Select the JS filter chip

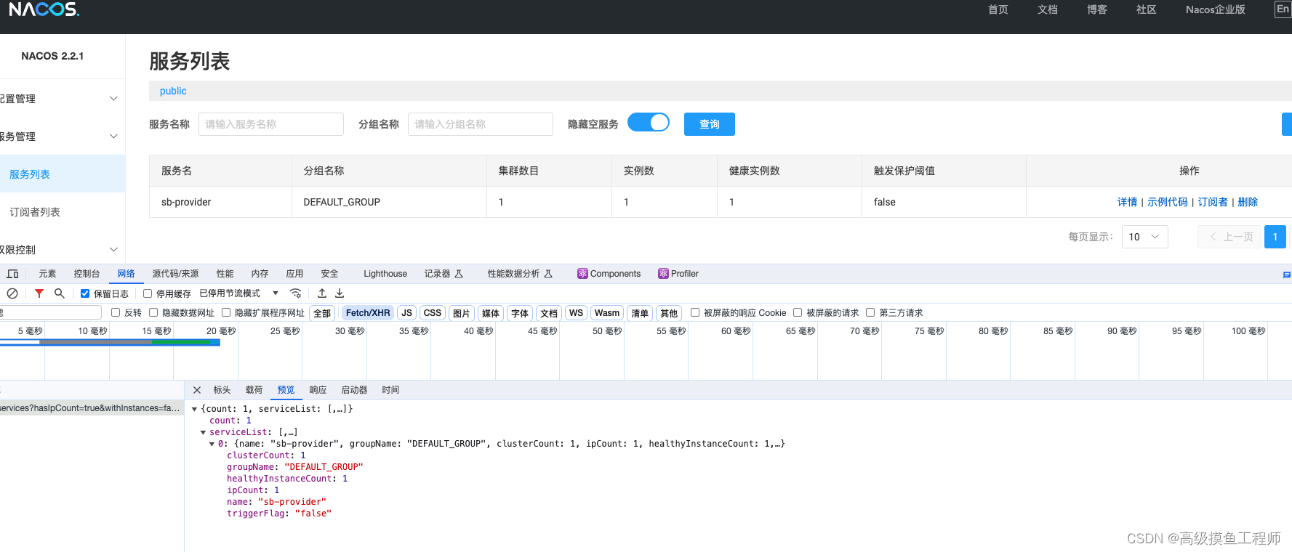406,313
